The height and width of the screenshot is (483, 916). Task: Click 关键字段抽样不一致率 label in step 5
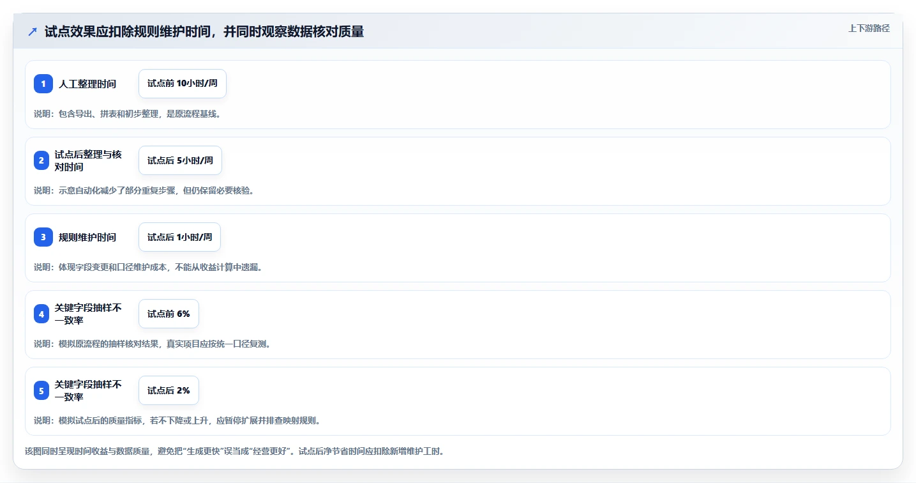[88, 390]
